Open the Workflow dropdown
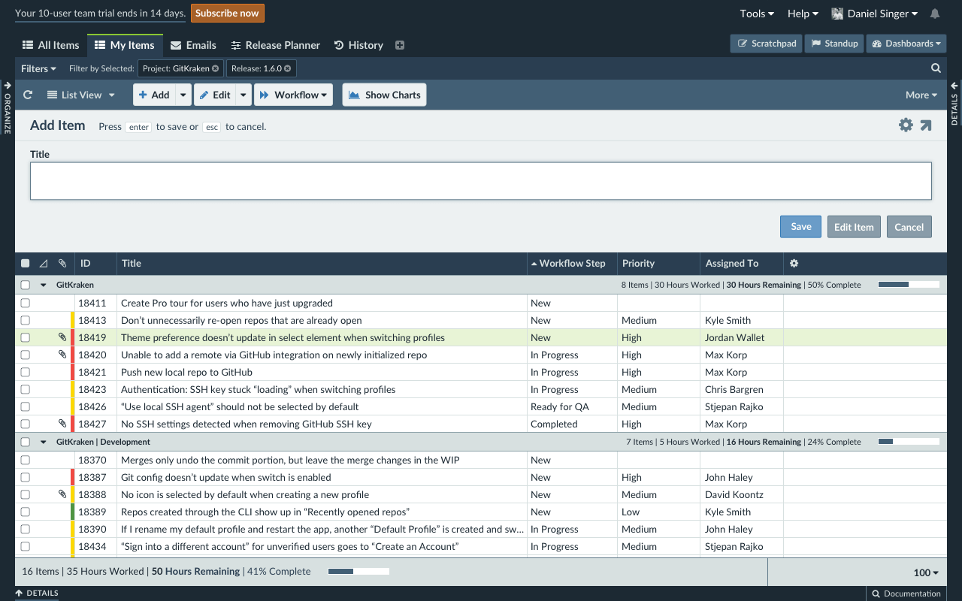The width and height of the screenshot is (962, 601). 293,95
